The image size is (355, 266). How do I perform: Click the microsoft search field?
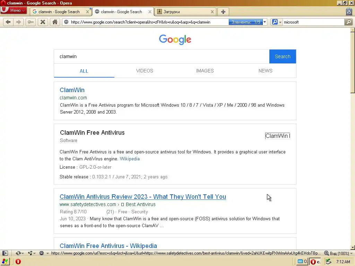[x=313, y=22]
